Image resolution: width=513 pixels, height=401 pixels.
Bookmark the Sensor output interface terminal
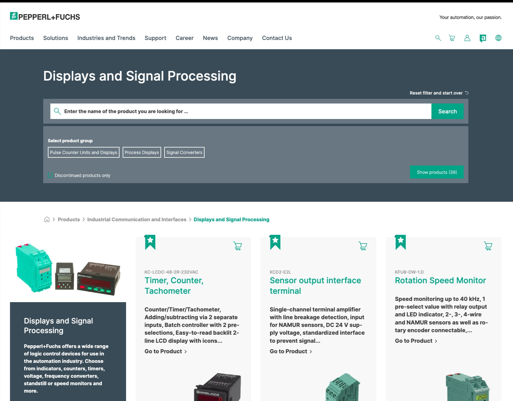coord(275,242)
